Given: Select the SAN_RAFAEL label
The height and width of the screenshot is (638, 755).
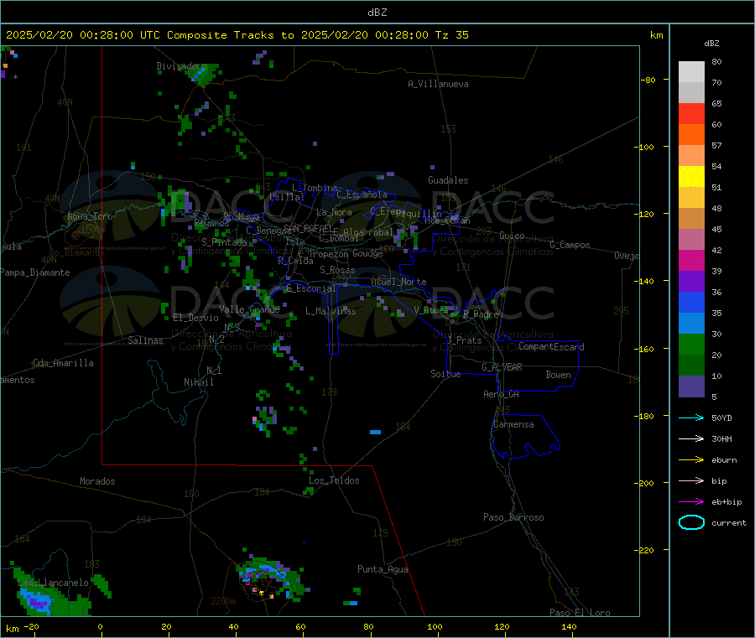Looking at the screenshot, I should (x=309, y=229).
